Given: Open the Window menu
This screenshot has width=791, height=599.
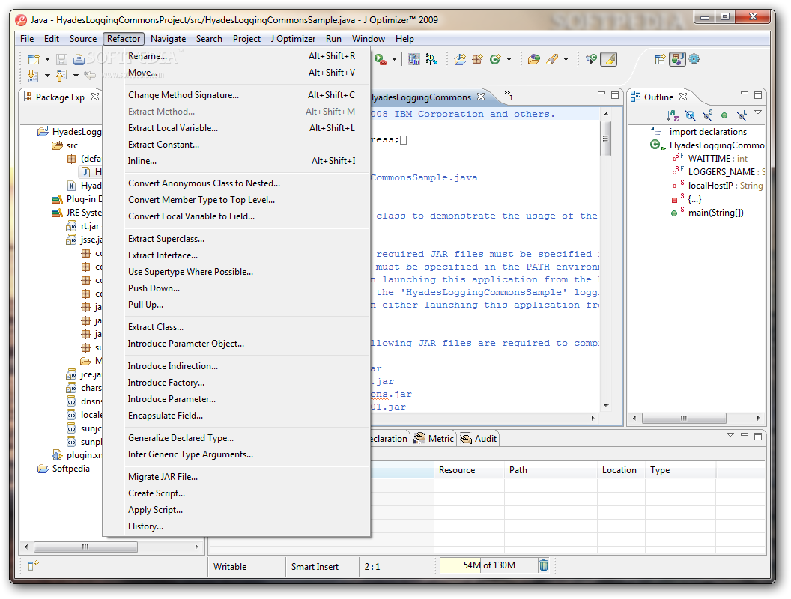Looking at the screenshot, I should coord(369,39).
